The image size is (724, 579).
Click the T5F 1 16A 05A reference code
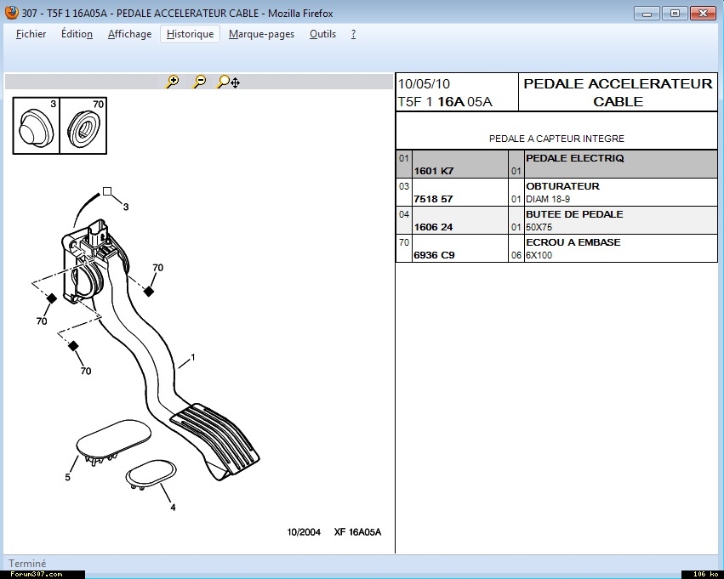pos(445,101)
